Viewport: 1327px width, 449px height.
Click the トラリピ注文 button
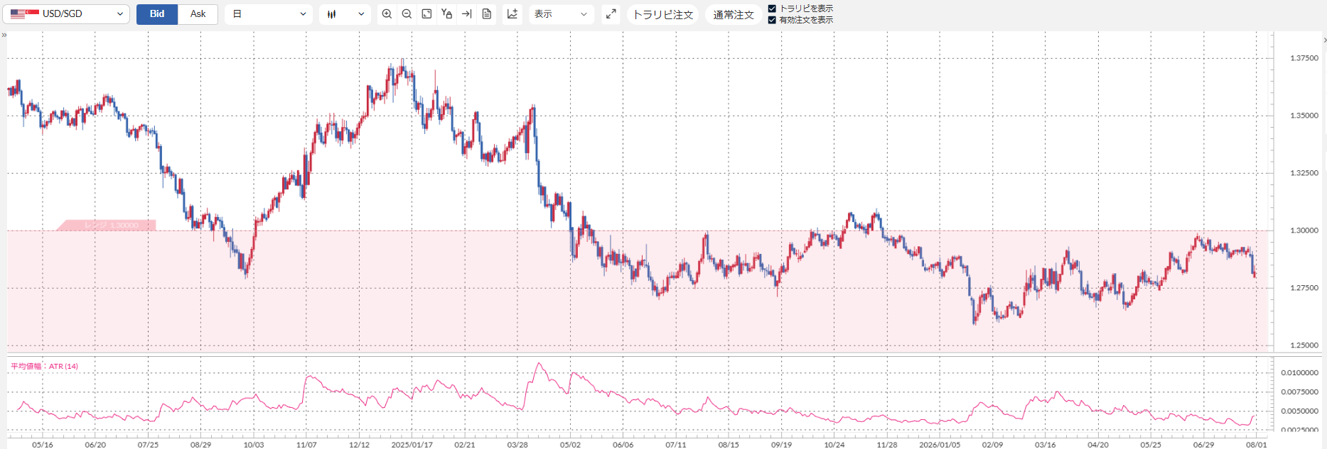click(663, 14)
